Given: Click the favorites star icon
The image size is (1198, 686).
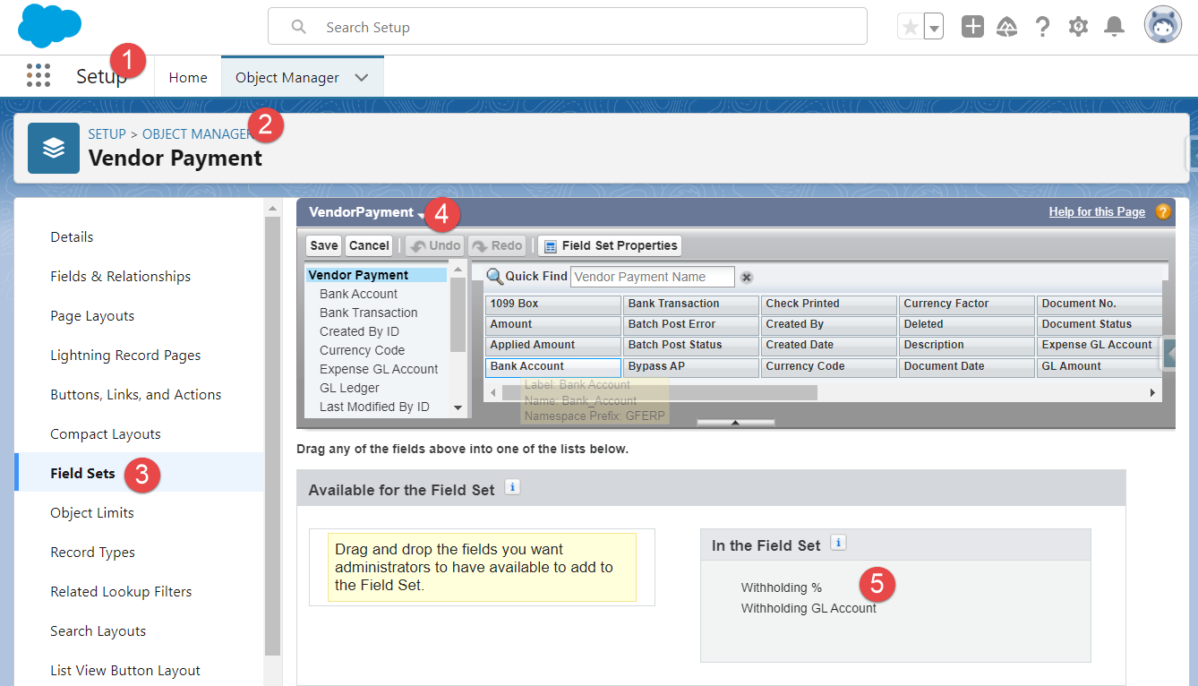Looking at the screenshot, I should (x=910, y=27).
